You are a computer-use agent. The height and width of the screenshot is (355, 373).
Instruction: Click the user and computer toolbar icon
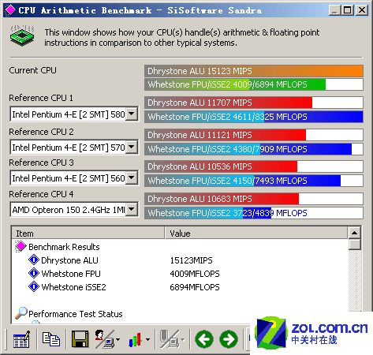pyautogui.click(x=104, y=339)
